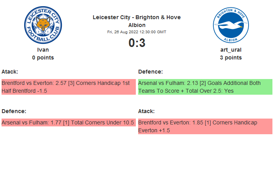Click the Brighton & Hove Albion crest
Screen dimensions: 274x180
tap(231, 25)
